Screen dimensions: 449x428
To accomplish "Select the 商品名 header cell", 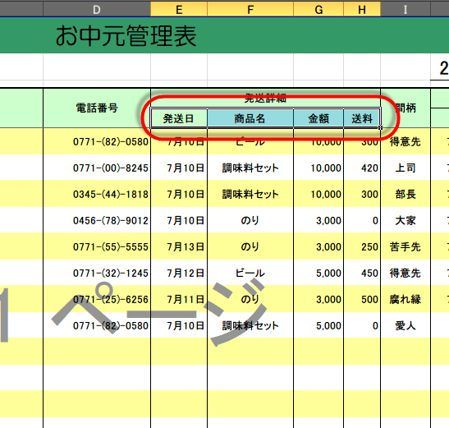I will [250, 118].
